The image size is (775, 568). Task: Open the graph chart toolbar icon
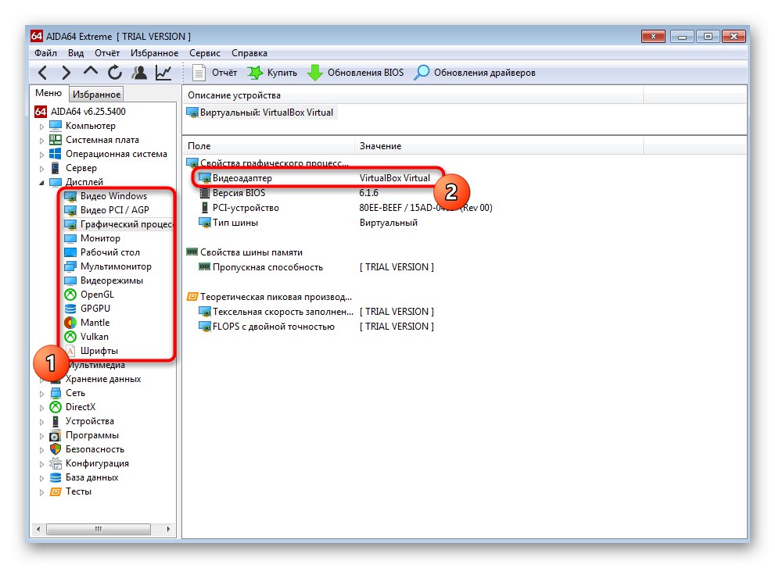pyautogui.click(x=163, y=73)
